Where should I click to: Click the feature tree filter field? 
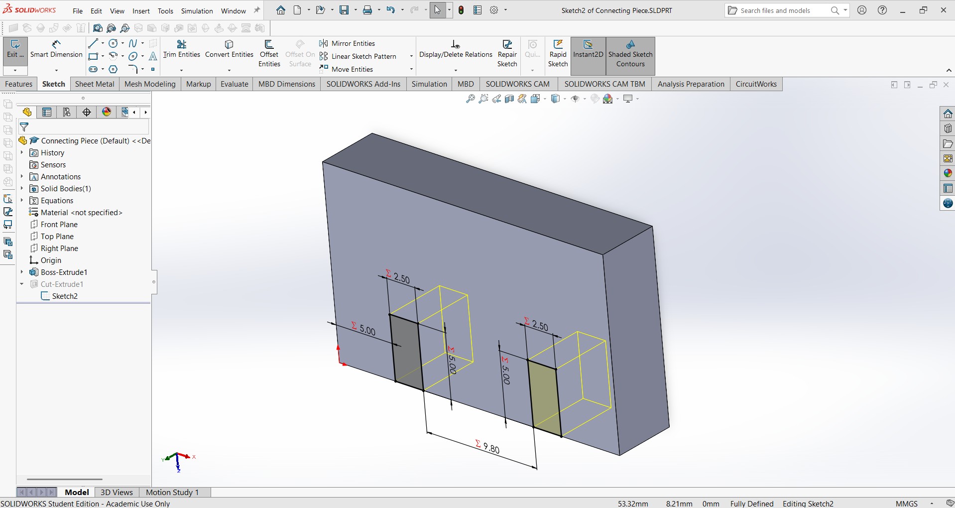pyautogui.click(x=84, y=127)
